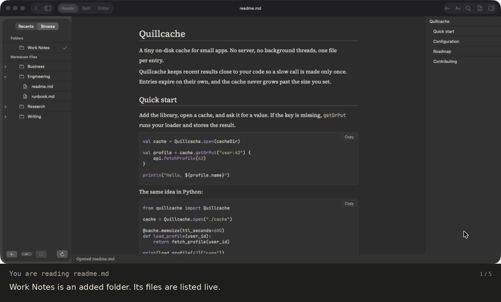Click the 'Markdown Files' section header
Screen dimensions: 501x302
click(x=24, y=57)
